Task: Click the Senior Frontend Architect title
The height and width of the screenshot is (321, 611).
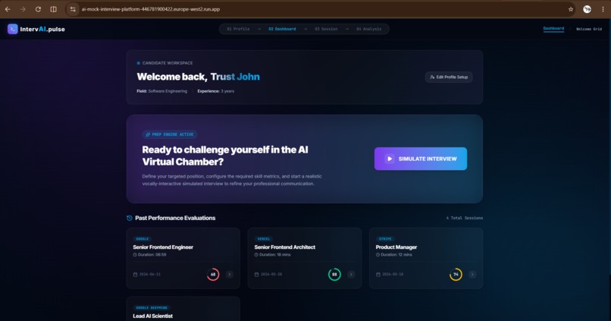Action: [x=284, y=247]
